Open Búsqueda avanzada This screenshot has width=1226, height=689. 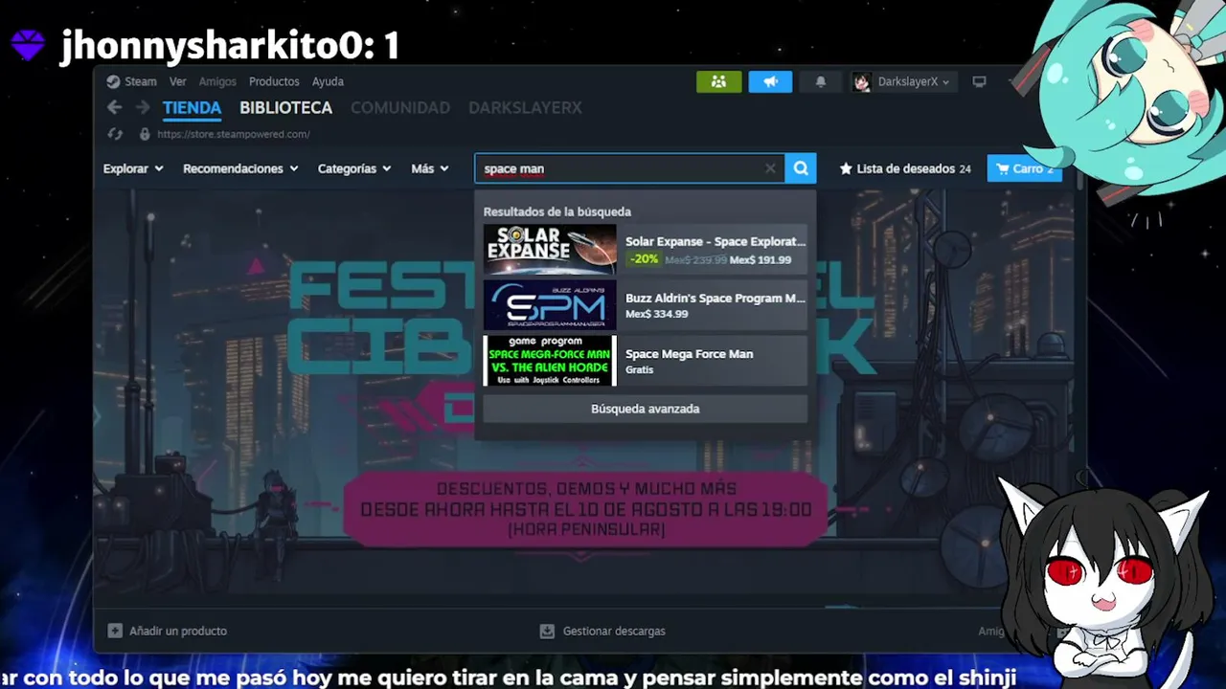pos(646,409)
